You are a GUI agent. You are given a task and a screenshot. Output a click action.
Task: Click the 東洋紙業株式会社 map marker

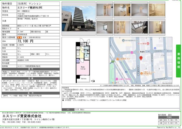tap(123, 40)
